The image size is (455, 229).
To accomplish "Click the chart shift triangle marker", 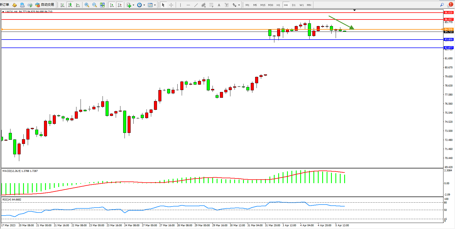I will coord(354,10).
